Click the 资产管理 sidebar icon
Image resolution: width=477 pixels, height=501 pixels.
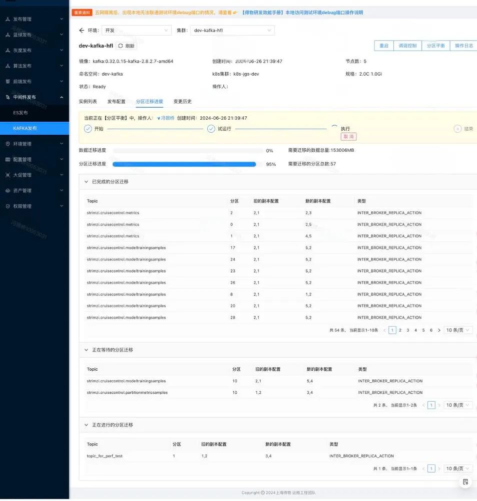[x=8, y=190]
